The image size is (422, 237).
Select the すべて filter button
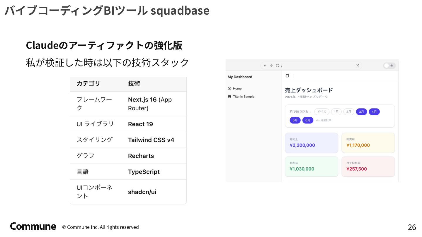click(322, 112)
